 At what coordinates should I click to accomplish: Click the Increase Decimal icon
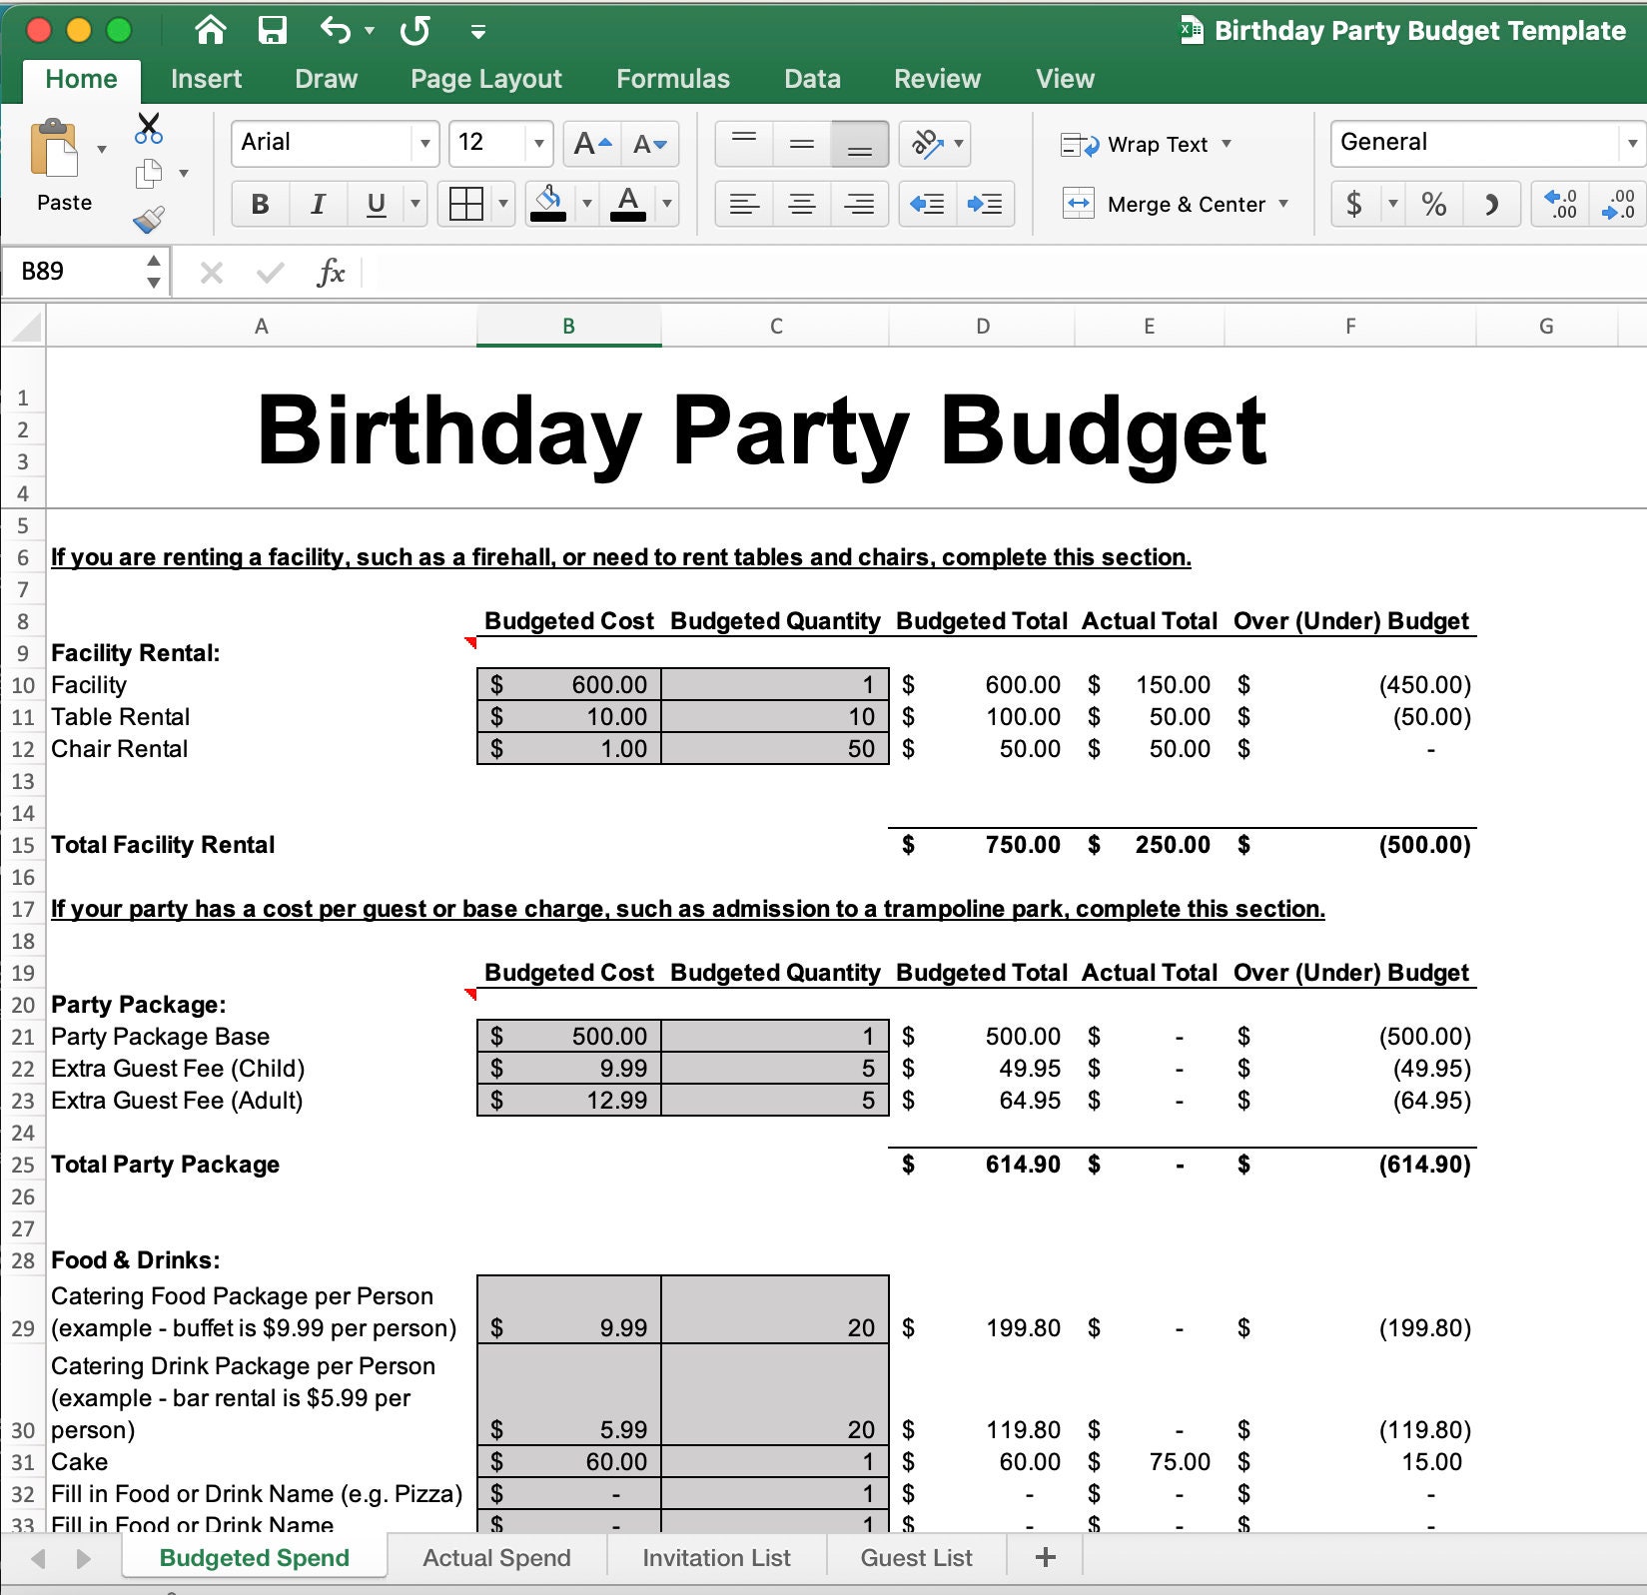click(x=1561, y=204)
